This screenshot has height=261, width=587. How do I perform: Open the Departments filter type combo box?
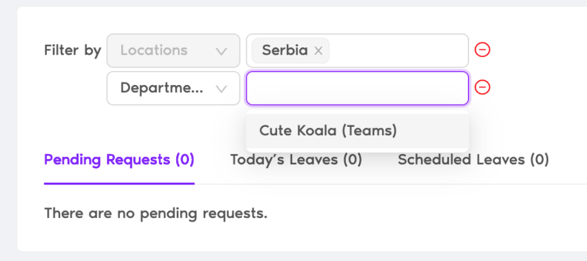click(x=173, y=88)
